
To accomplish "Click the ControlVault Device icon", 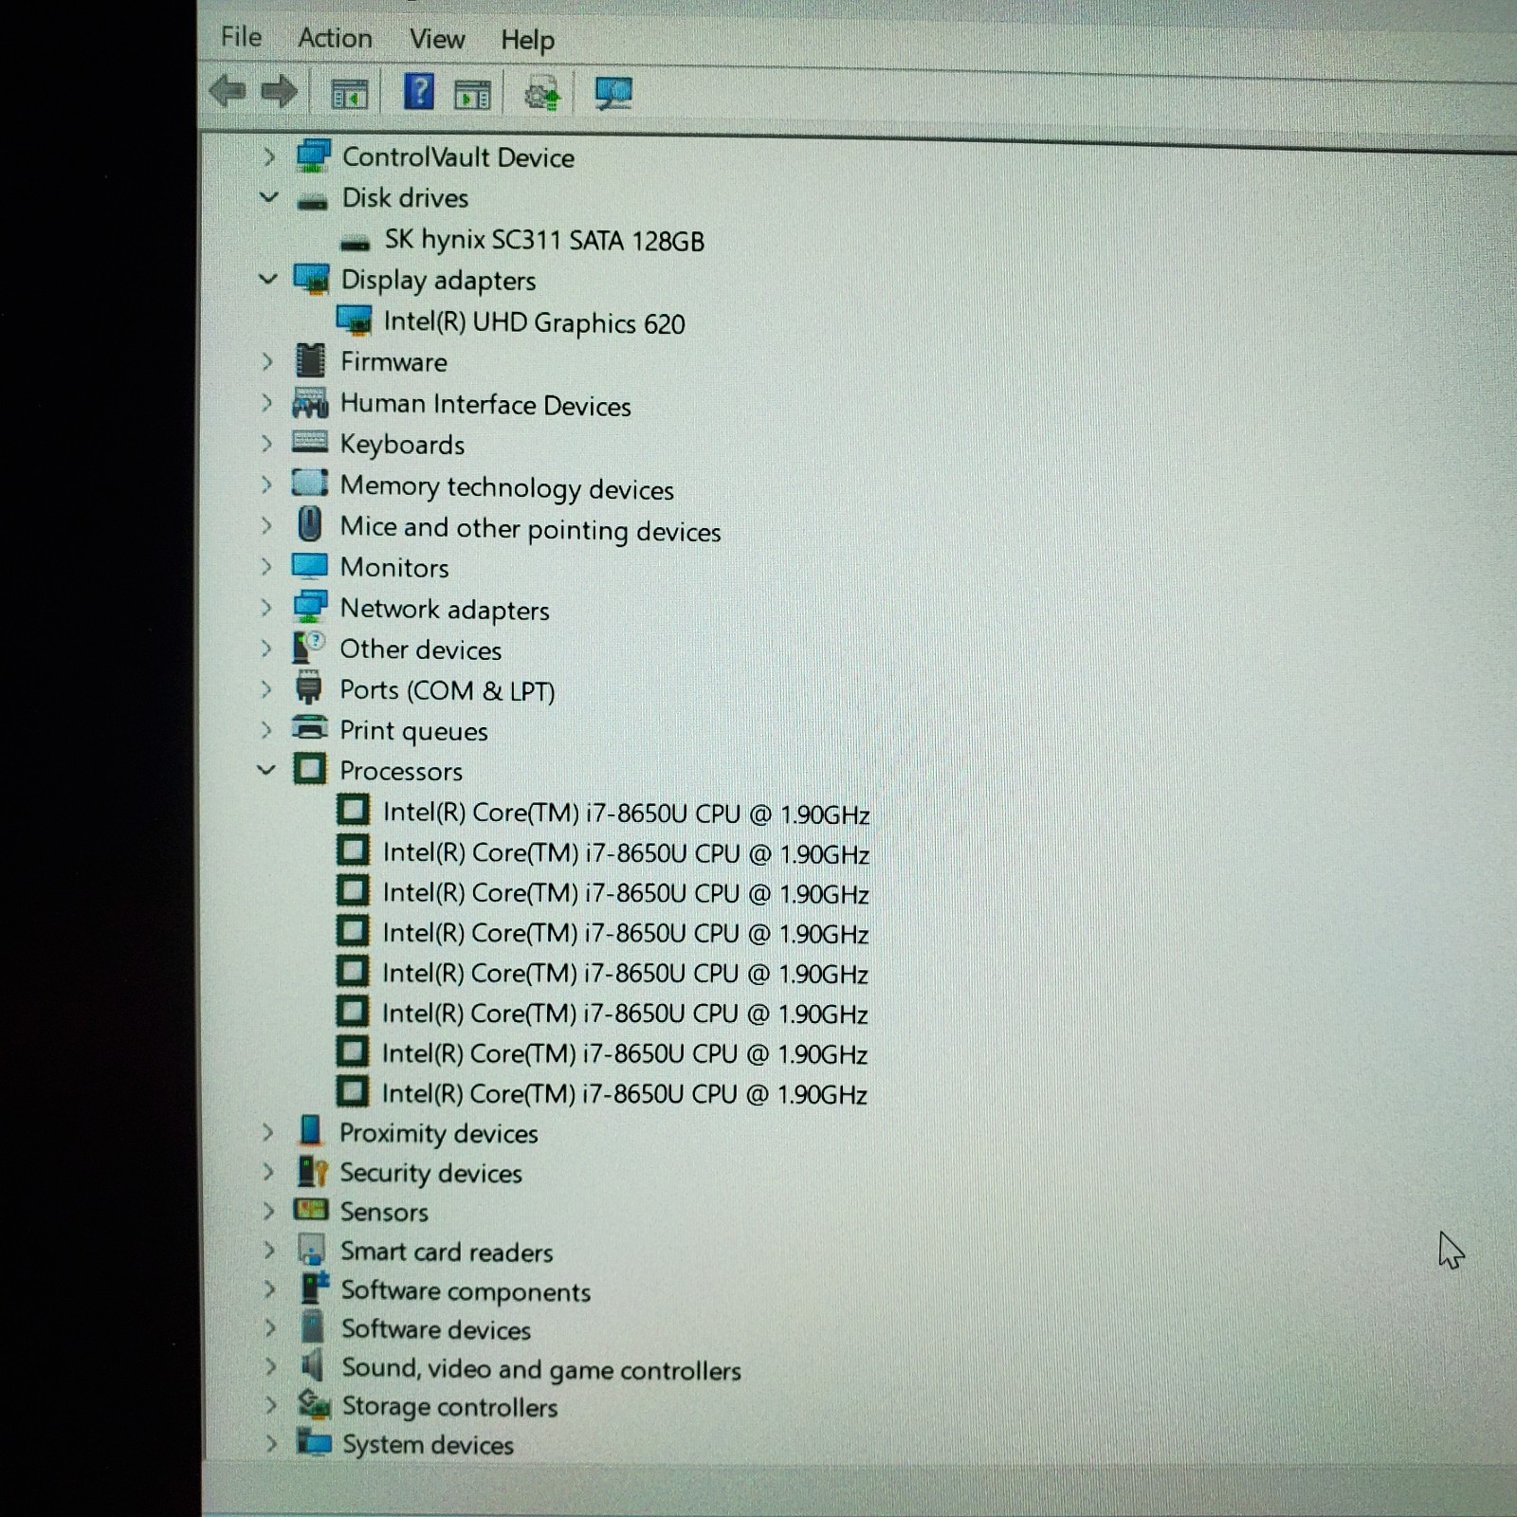I will point(313,156).
